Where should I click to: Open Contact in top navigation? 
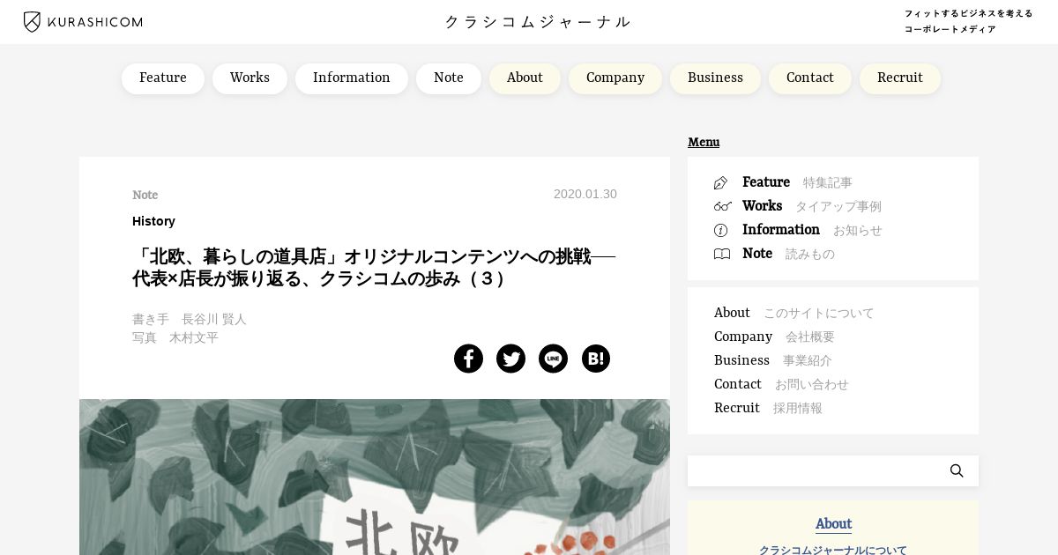(810, 78)
